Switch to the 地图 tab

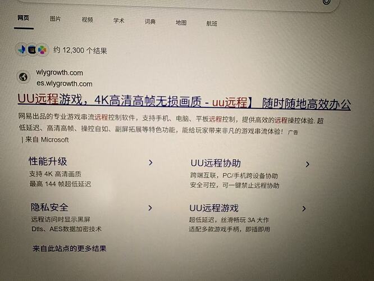(181, 22)
